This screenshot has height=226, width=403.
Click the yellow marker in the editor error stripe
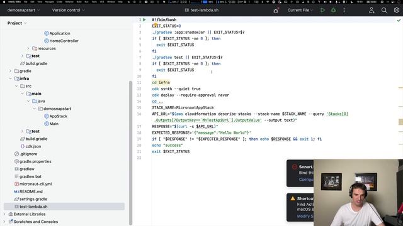tap(400, 122)
